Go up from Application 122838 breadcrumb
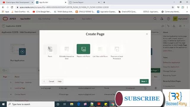The height and width of the screenshot is (107, 190). 4,26
